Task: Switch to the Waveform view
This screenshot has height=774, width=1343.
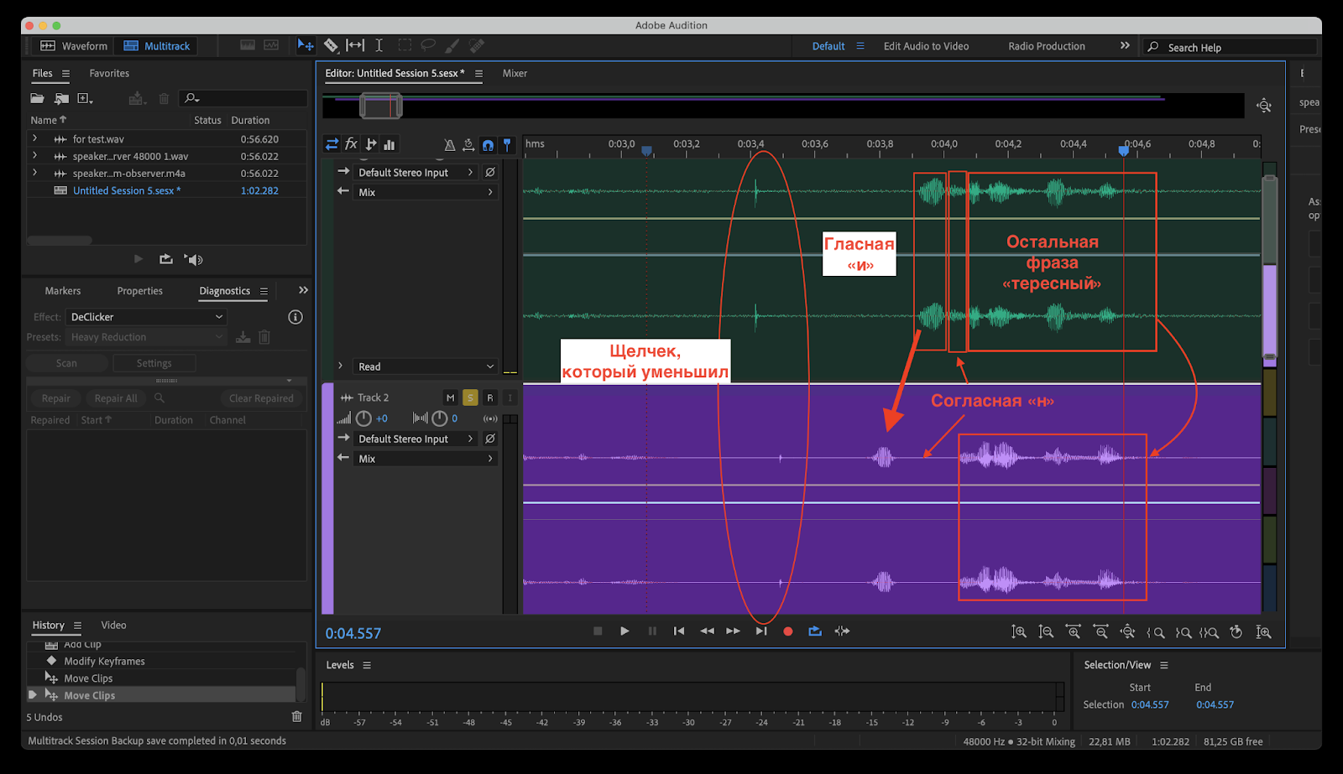Action: click(x=75, y=46)
